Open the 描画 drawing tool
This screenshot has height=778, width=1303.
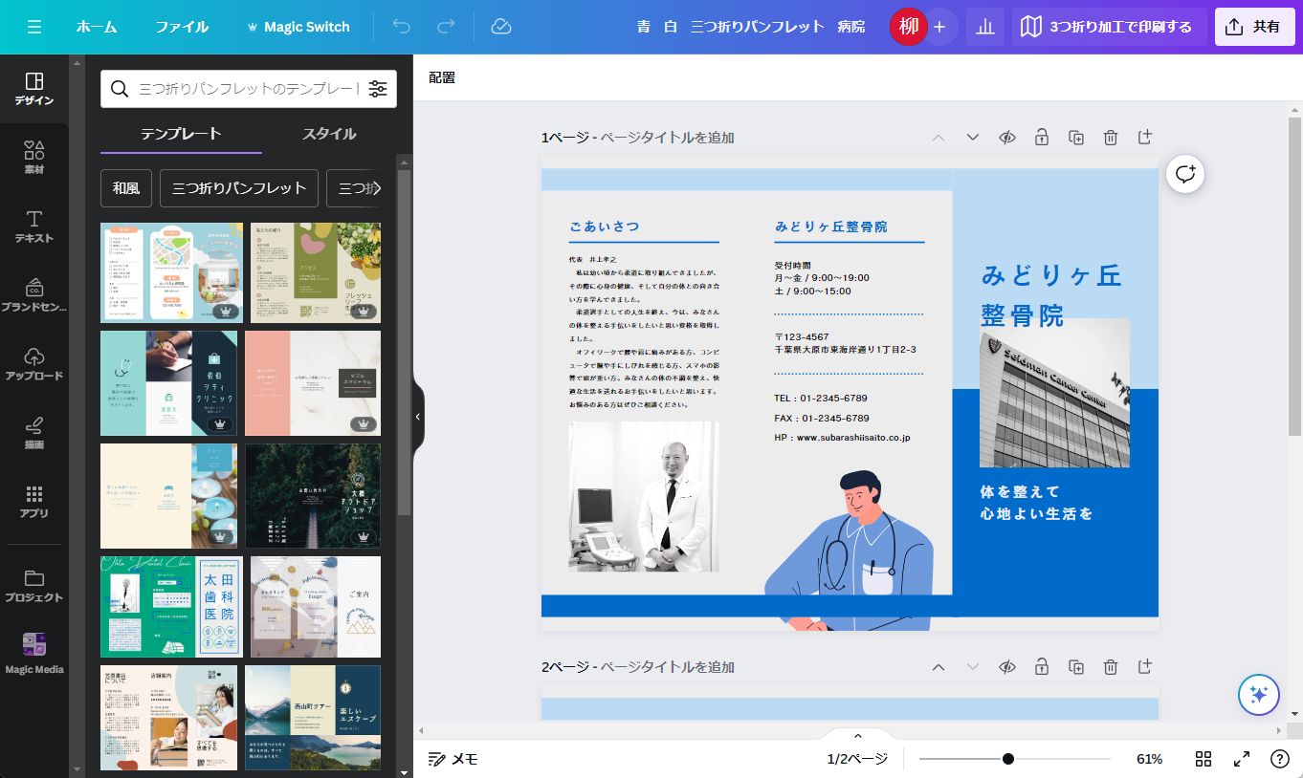[x=34, y=432]
